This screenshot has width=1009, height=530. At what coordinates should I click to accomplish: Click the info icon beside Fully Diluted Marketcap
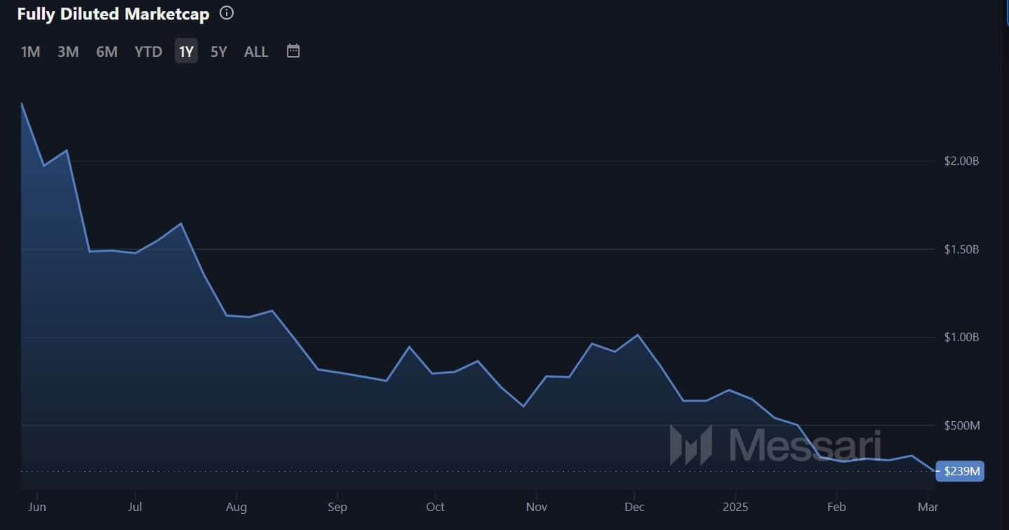click(x=227, y=13)
